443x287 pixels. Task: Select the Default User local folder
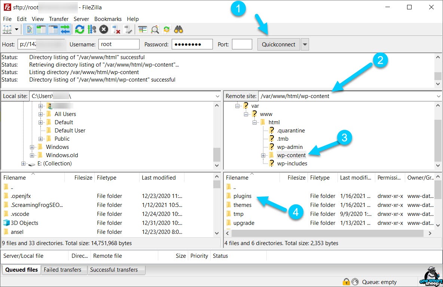[x=70, y=131]
